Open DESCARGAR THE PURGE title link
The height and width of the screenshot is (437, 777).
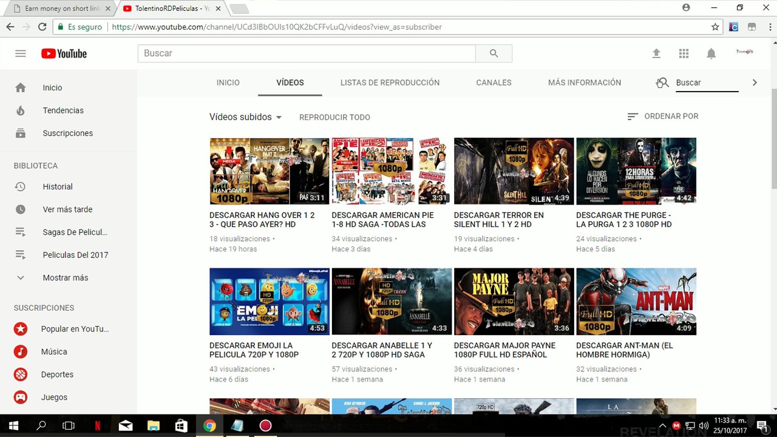click(624, 220)
